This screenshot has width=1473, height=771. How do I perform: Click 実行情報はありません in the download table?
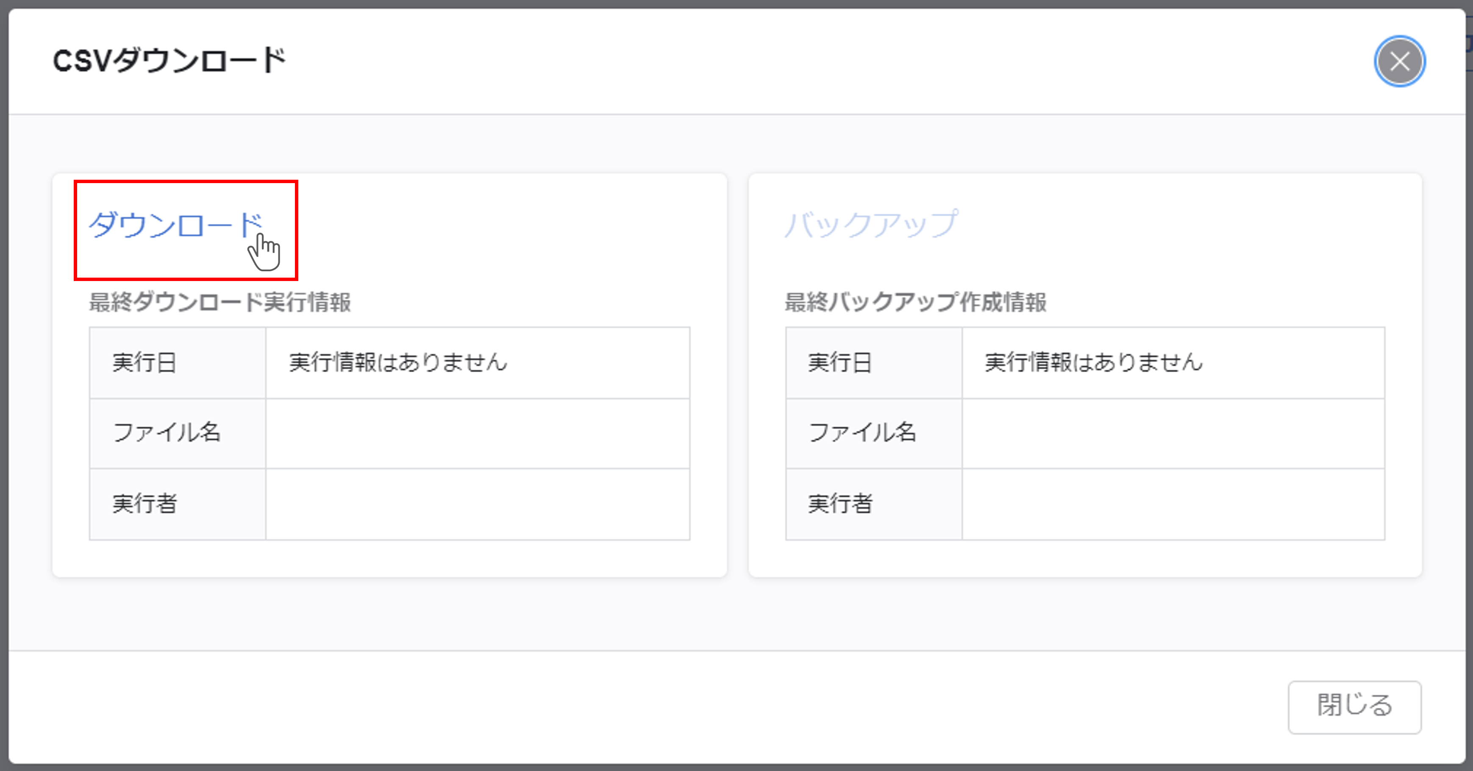[398, 363]
